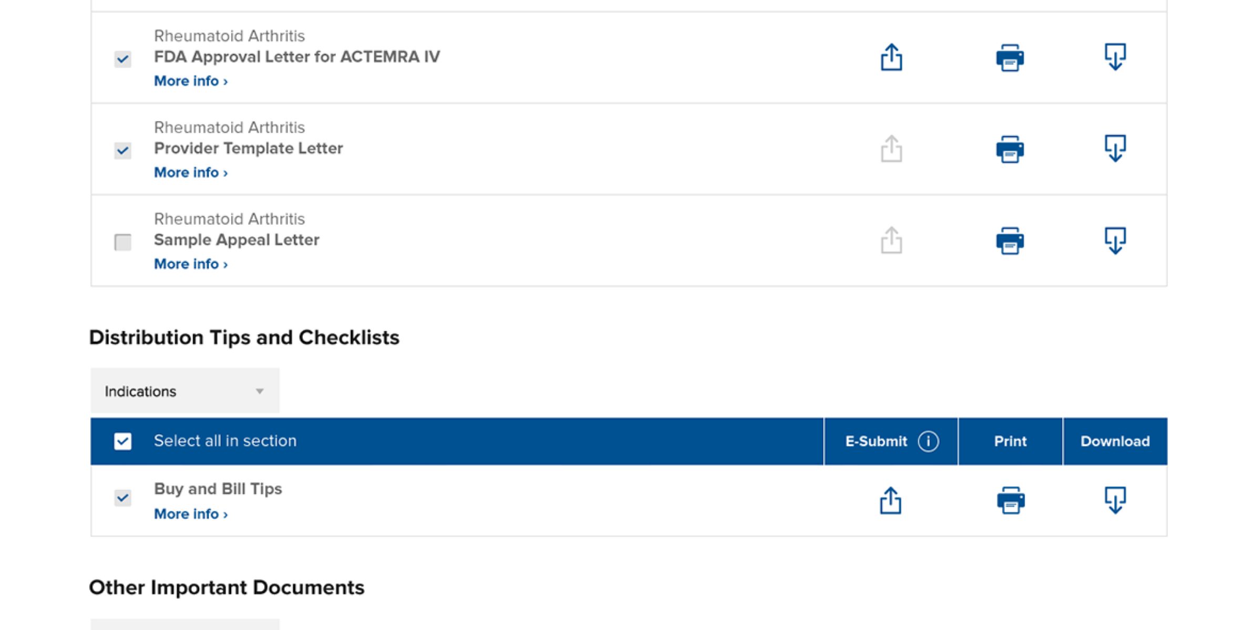Click the Download icon for Provider Template Letter

point(1114,148)
